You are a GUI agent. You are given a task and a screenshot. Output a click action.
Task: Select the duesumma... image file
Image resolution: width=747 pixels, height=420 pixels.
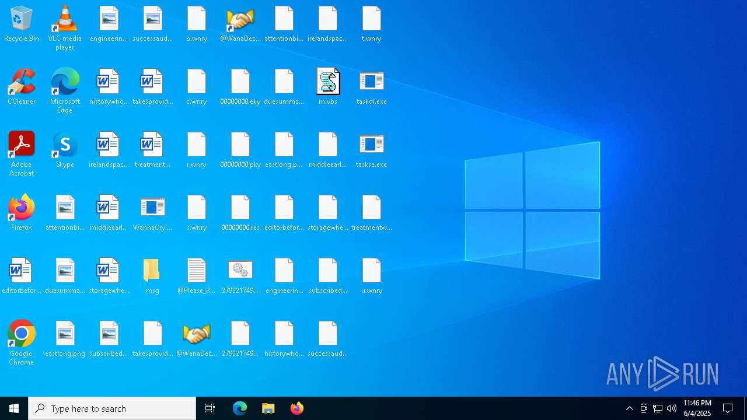click(x=65, y=276)
